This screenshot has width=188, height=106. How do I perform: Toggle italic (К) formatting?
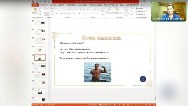[x=59, y=13]
